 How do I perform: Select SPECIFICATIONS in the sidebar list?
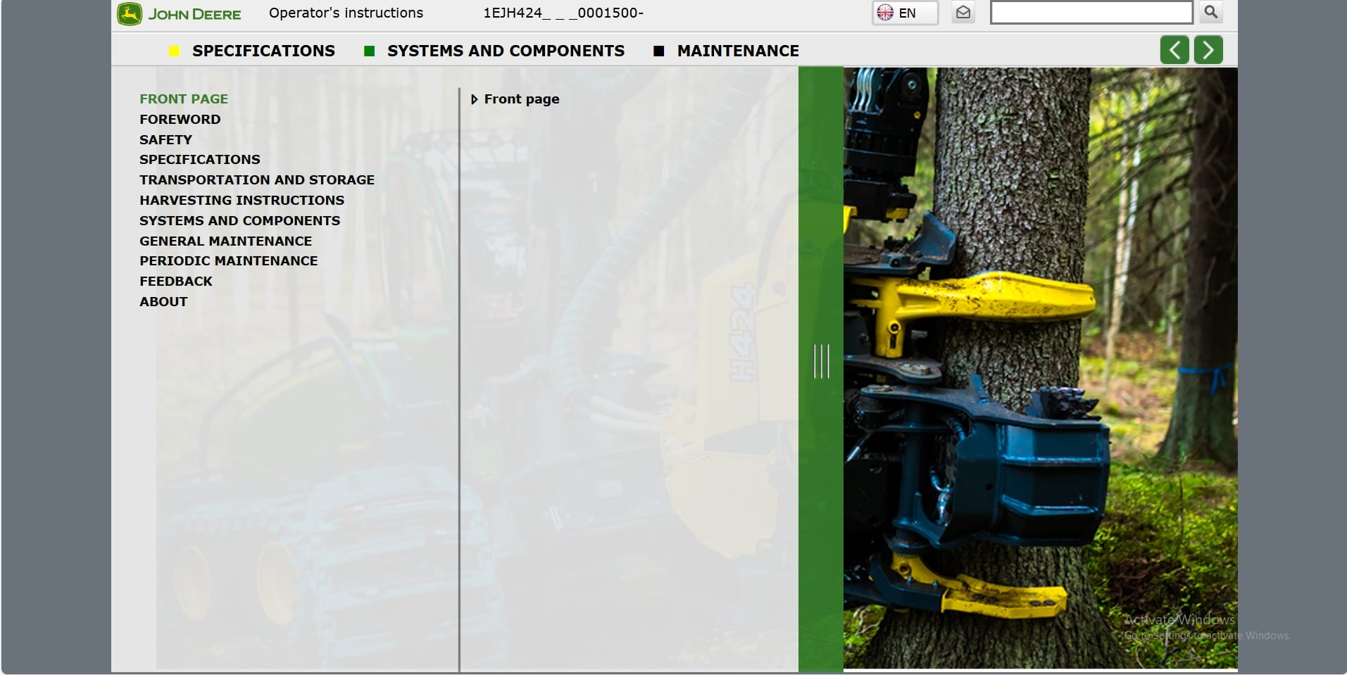pyautogui.click(x=200, y=160)
